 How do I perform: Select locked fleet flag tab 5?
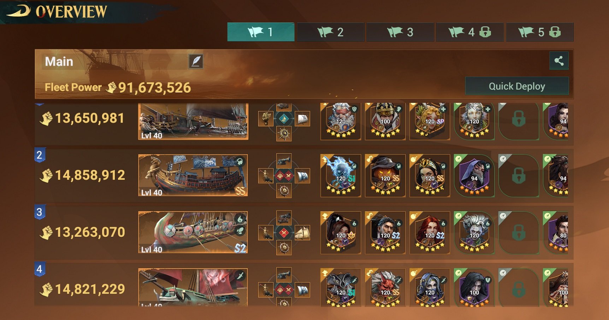(x=540, y=32)
